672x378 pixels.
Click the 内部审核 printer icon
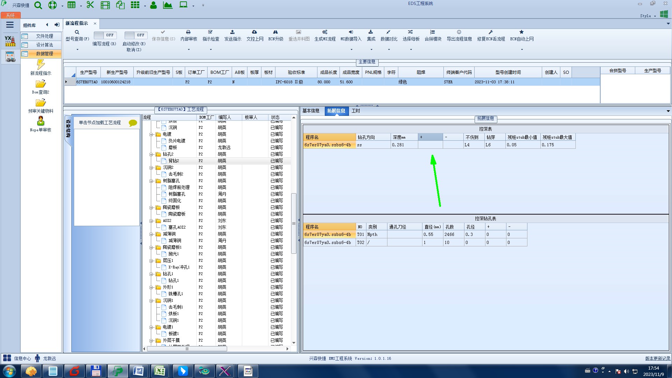click(188, 32)
